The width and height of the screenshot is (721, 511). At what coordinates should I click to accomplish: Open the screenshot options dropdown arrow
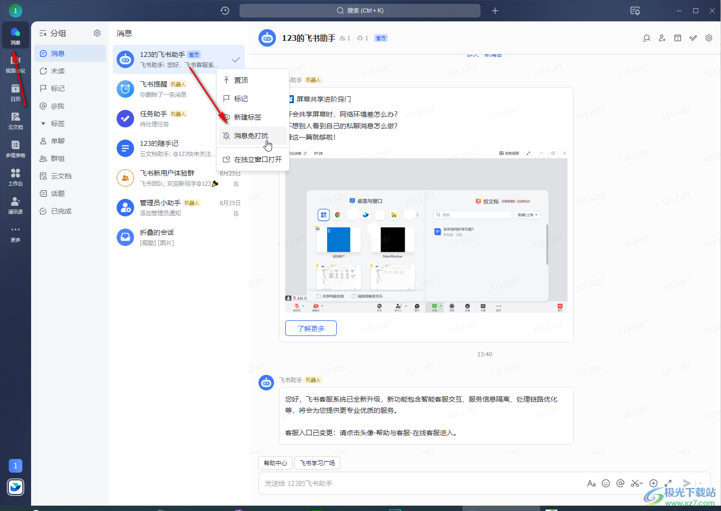tap(641, 483)
